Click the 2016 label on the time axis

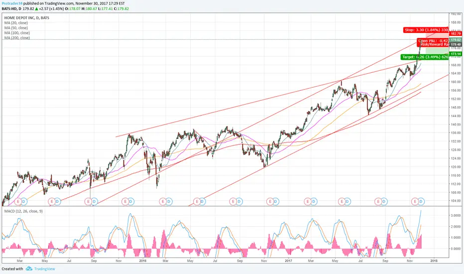[x=142, y=261]
